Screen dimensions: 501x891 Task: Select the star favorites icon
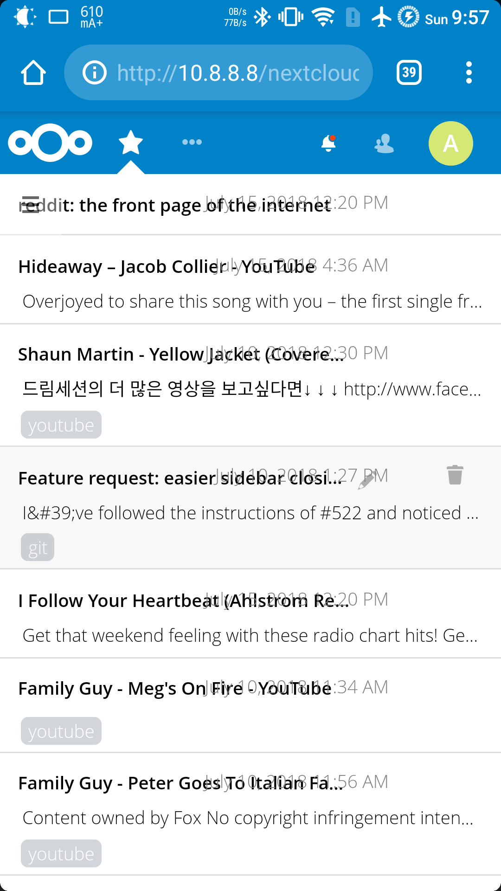[131, 142]
